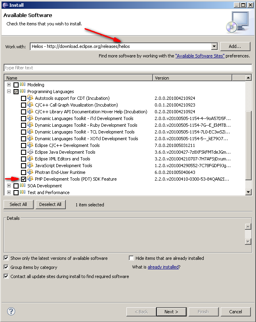
Task: Open the help question mark icon
Action: 11,311
